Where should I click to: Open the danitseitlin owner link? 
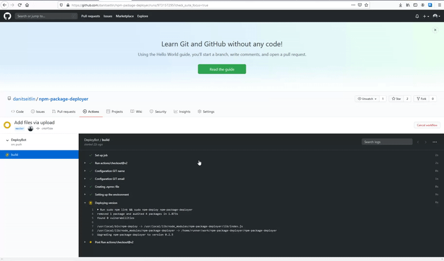coord(24,99)
